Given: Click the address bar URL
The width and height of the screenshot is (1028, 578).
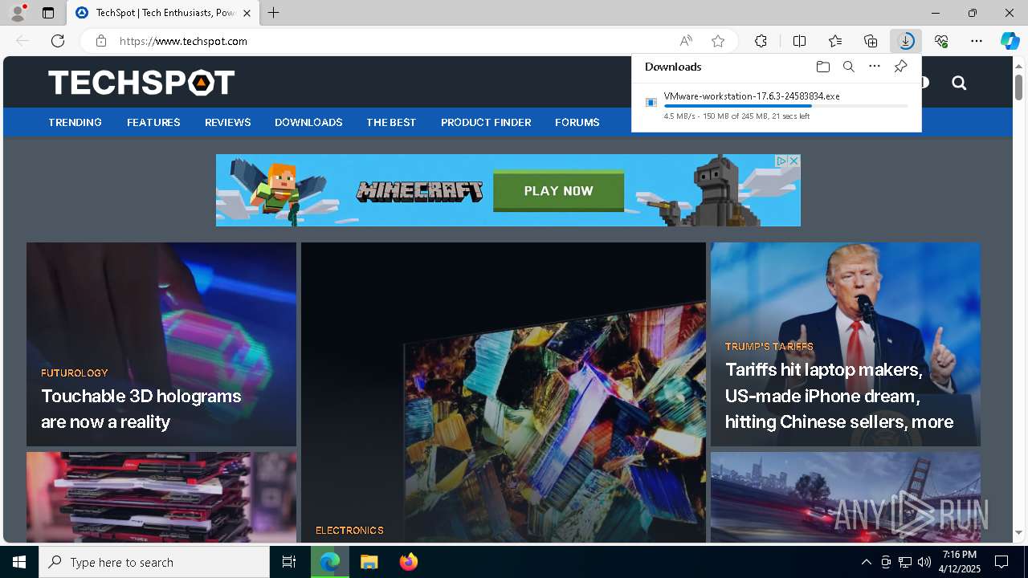Looking at the screenshot, I should coord(183,41).
